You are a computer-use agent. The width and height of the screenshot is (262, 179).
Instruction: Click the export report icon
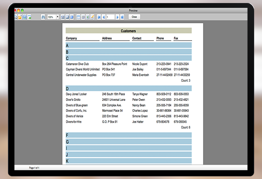(29, 17)
